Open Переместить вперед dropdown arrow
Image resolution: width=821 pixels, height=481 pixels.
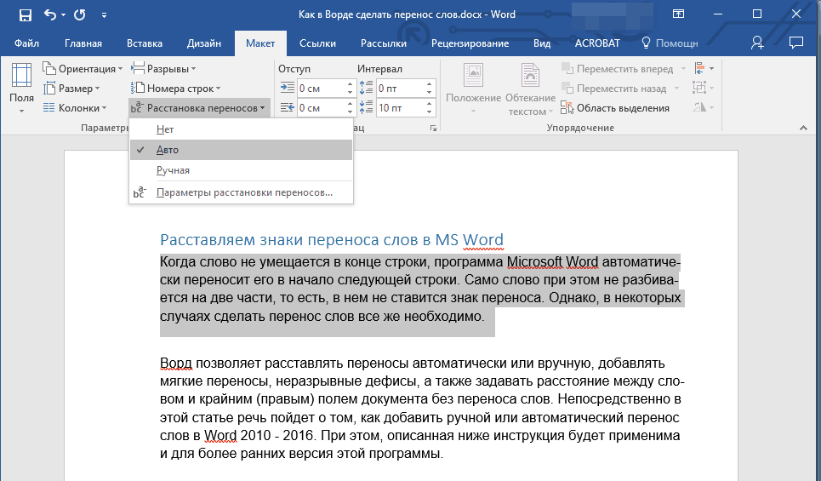pos(683,69)
